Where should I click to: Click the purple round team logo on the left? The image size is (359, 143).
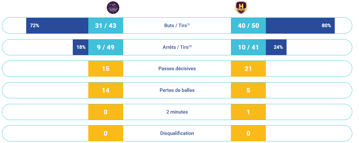click(x=113, y=7)
